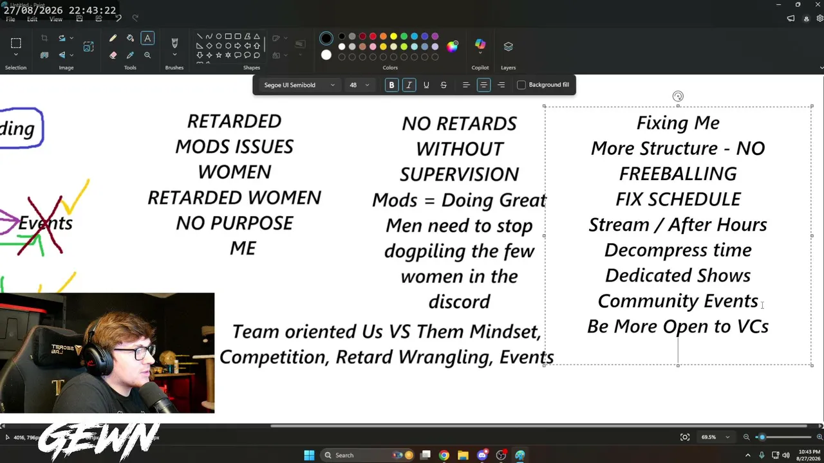Click the rectangular Selection tool
The width and height of the screenshot is (824, 463).
[x=16, y=43]
